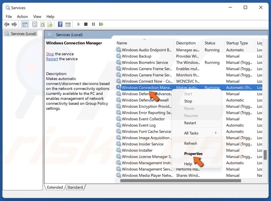Click gear icon of Windows Event Log
This screenshot has height=201, width=271.
pos(118,125)
